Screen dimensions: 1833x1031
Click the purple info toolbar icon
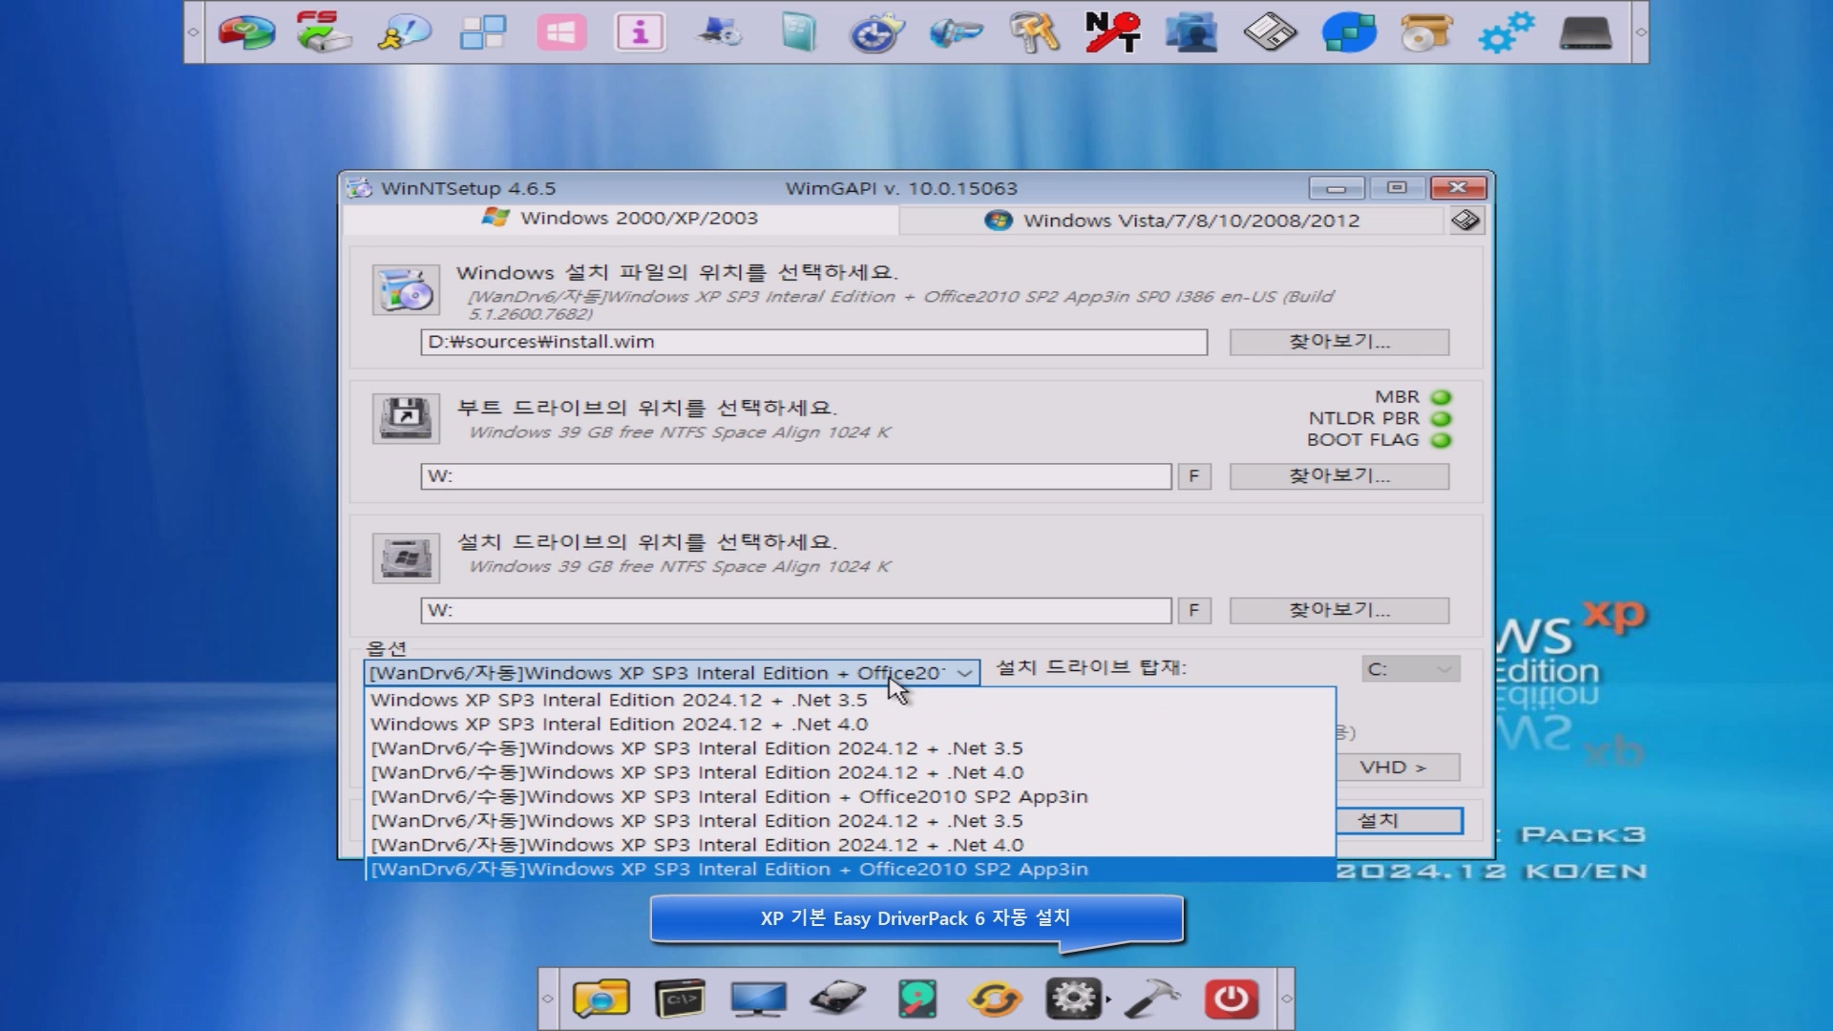point(640,32)
